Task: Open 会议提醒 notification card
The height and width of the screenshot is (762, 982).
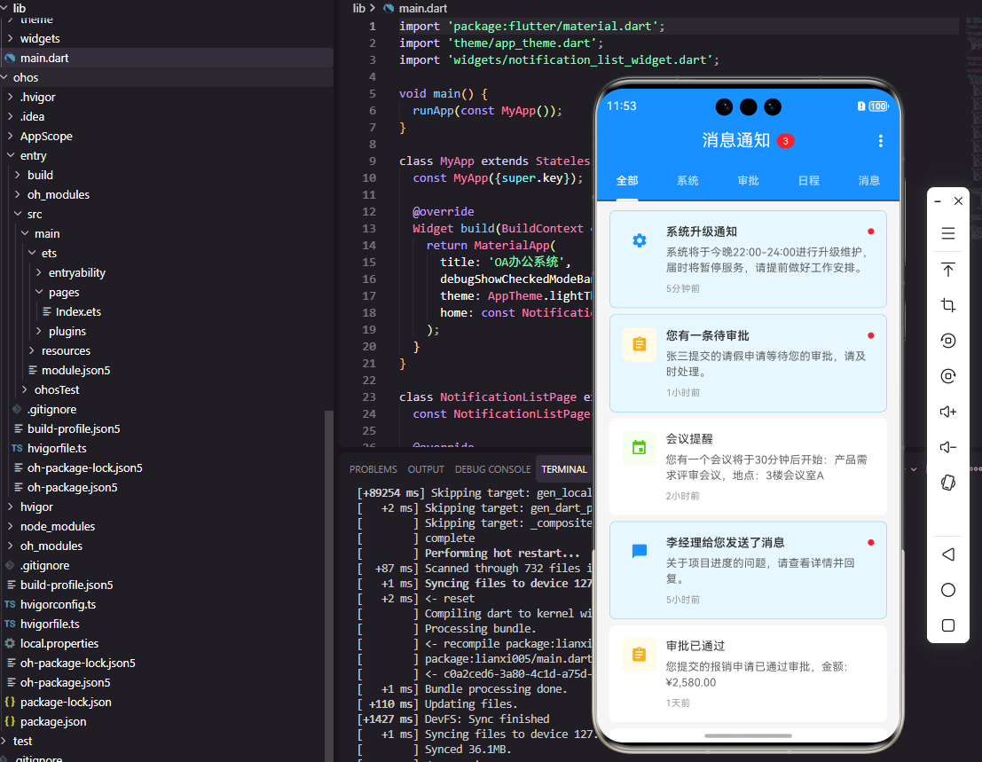Action: click(748, 467)
